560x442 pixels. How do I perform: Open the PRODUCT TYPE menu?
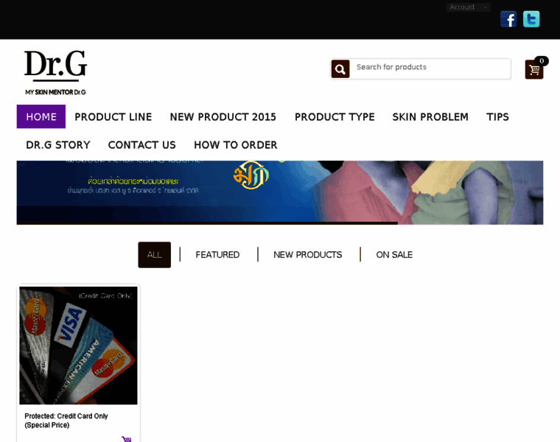point(335,116)
